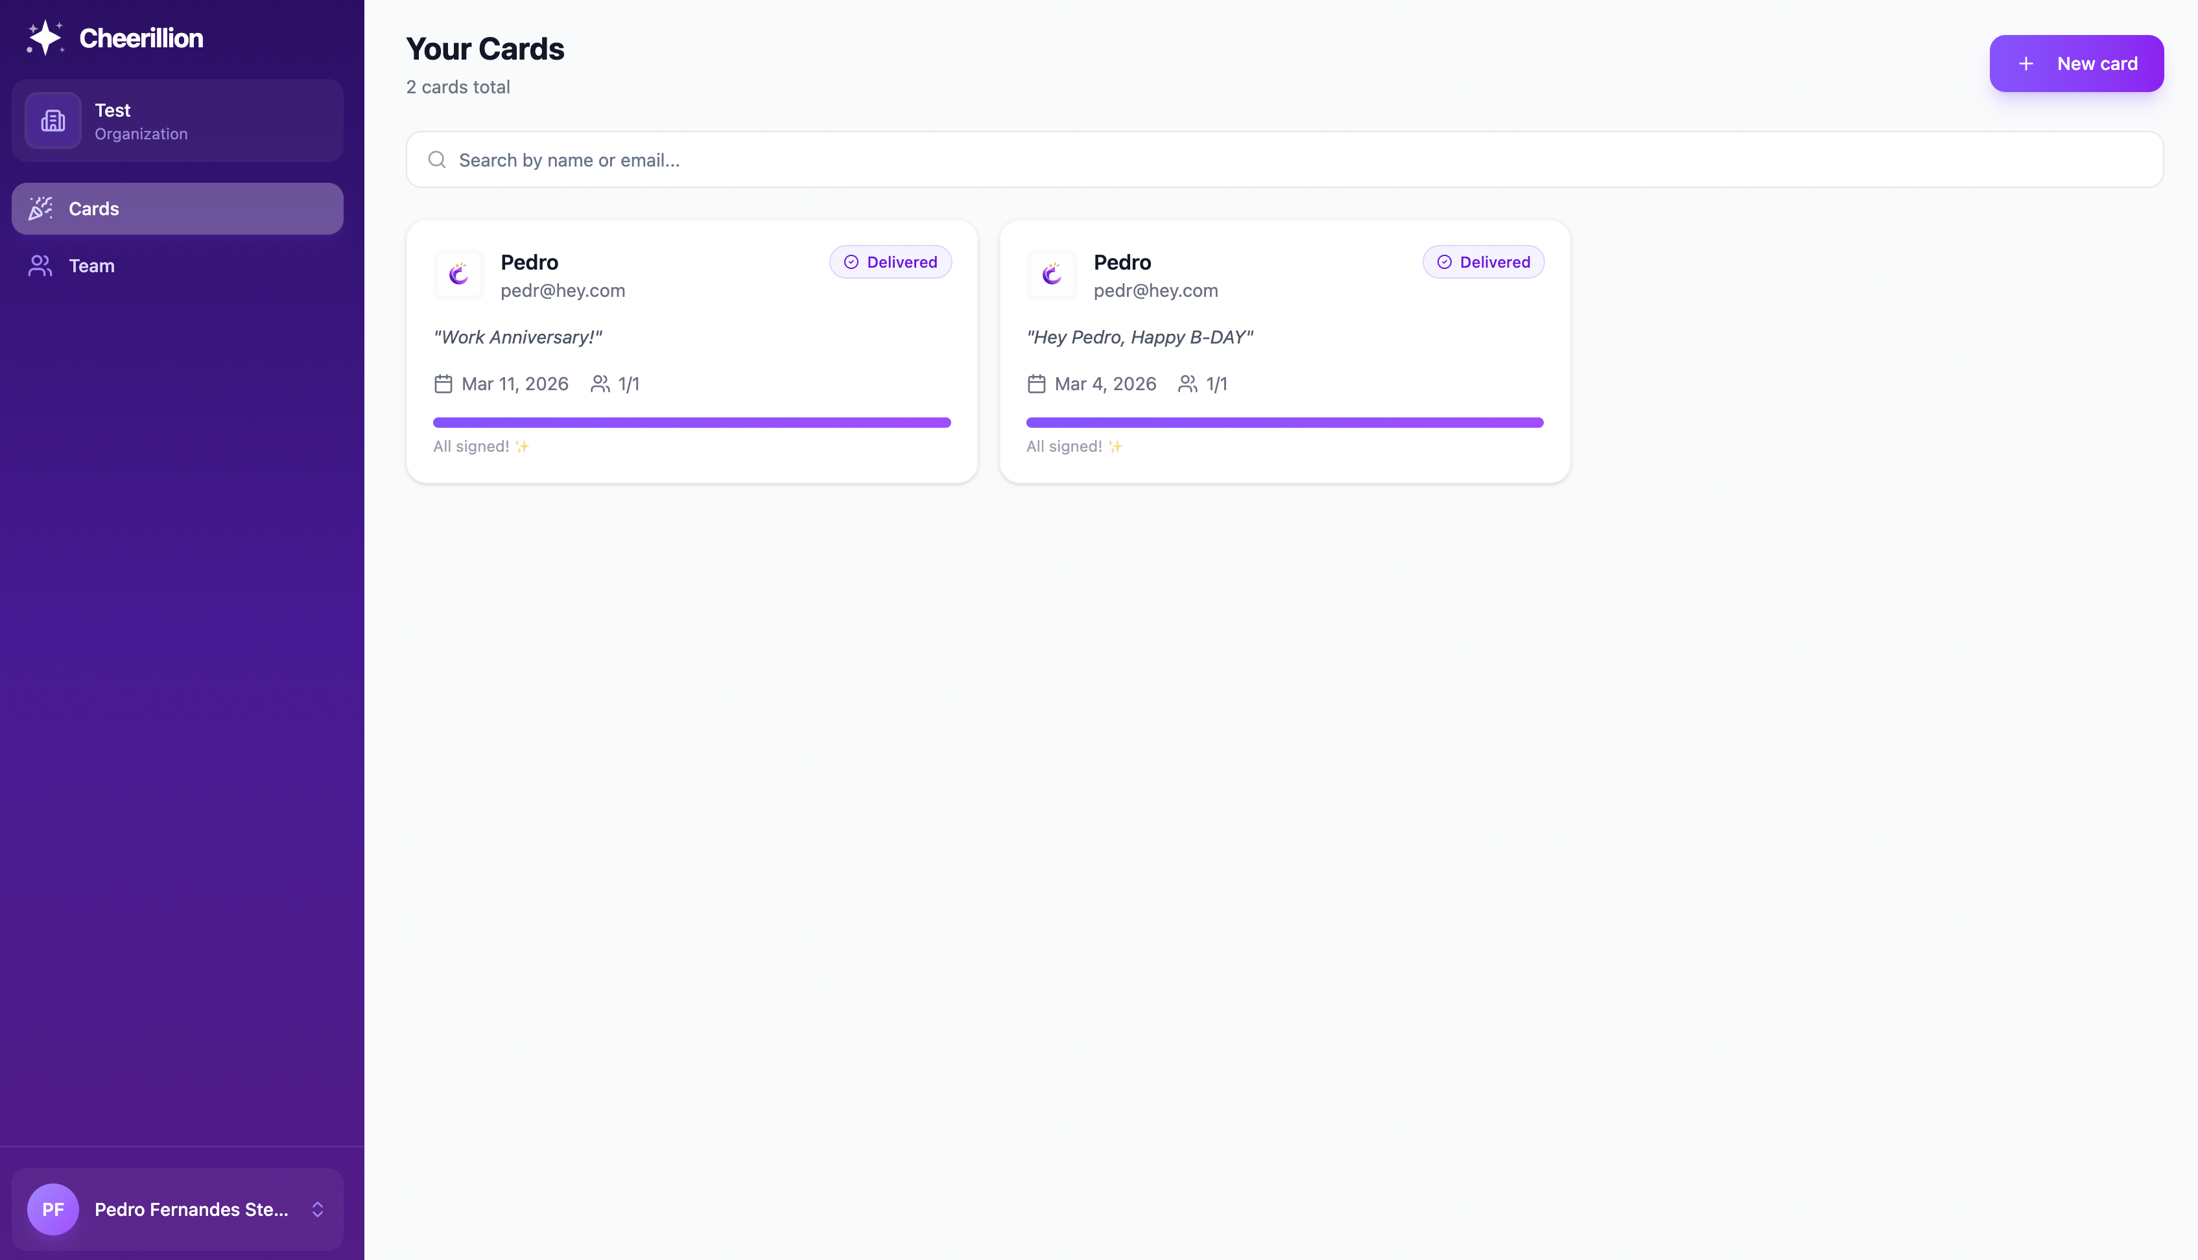This screenshot has height=1260, width=2198.
Task: Select Cards in the sidebar navigation
Action: [178, 209]
